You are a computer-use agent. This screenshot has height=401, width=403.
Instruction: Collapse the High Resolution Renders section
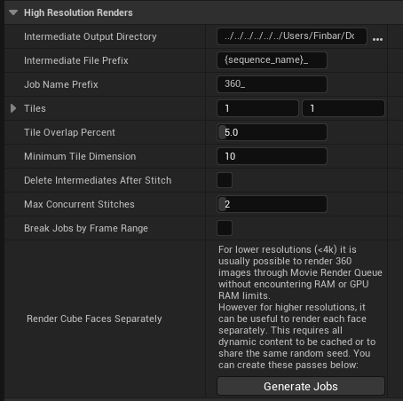point(13,12)
